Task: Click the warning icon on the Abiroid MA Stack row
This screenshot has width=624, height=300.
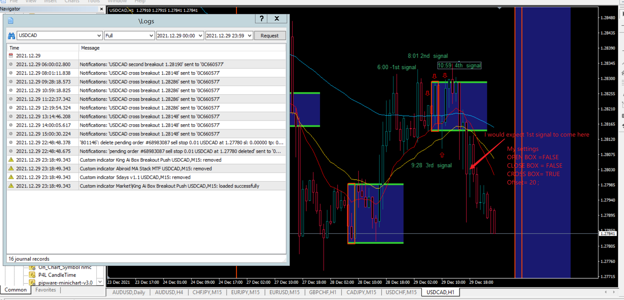Action: pyautogui.click(x=11, y=168)
